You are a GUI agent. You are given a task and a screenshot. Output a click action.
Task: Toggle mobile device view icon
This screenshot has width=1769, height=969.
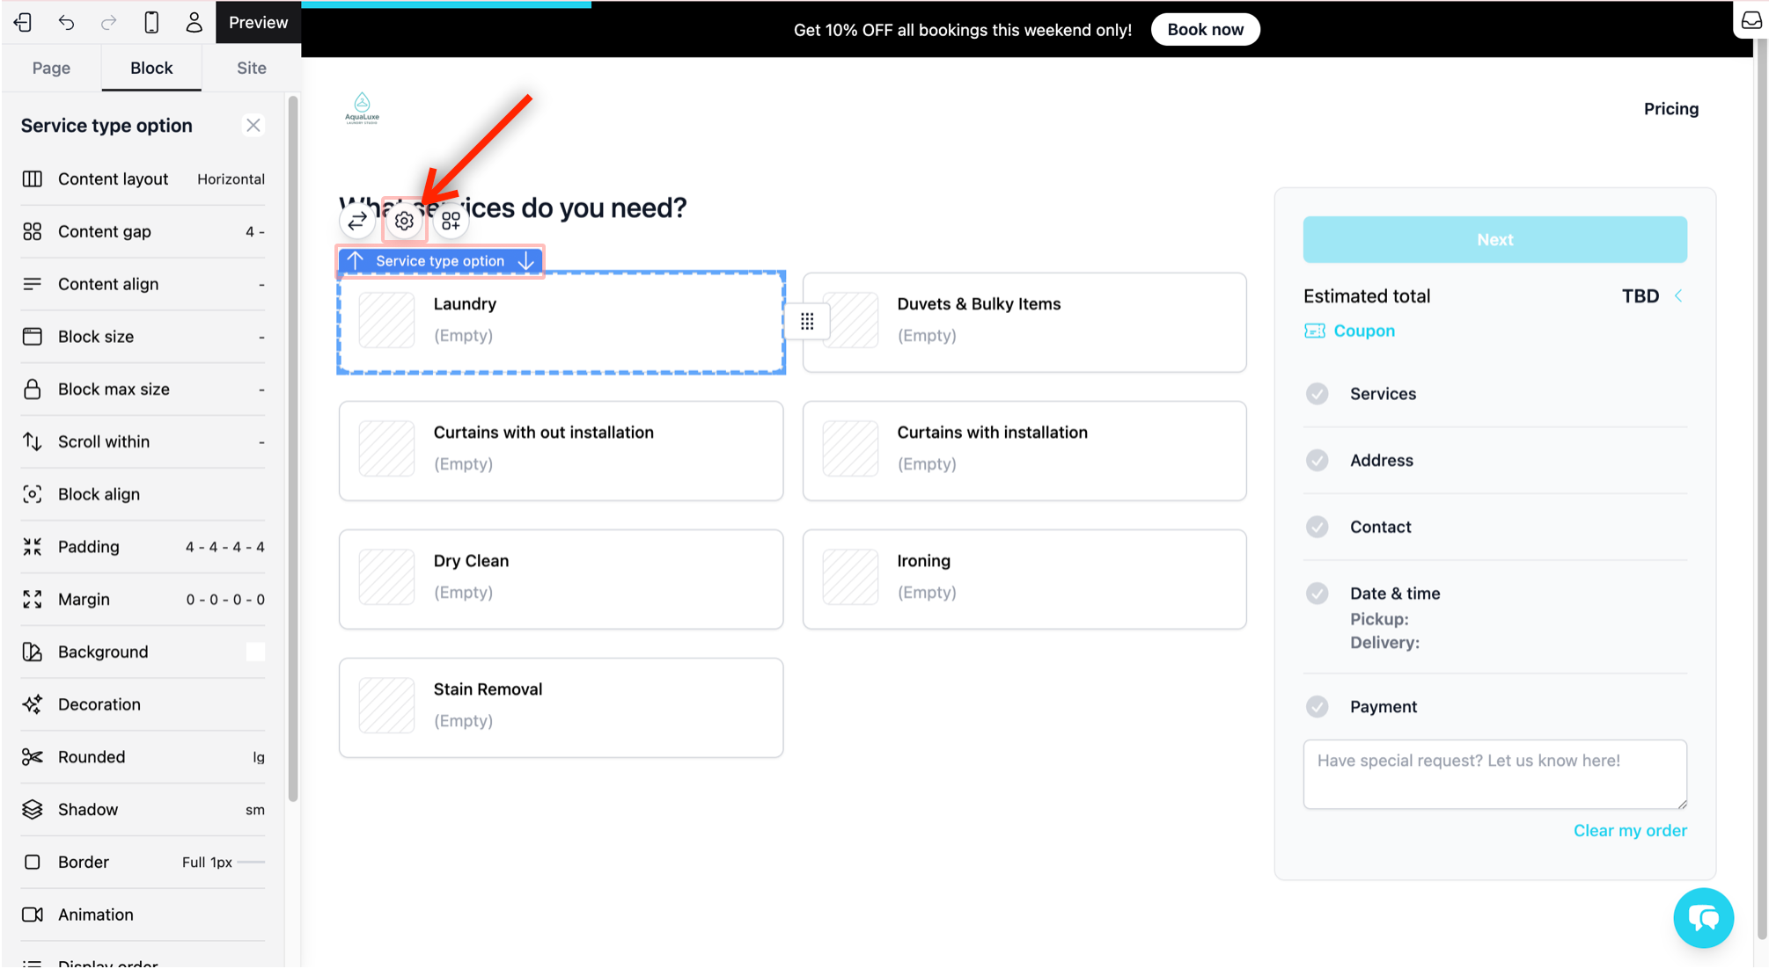151,23
